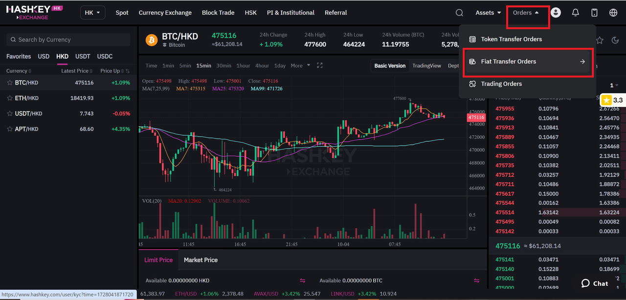Click the search magnifier icon in header
The image size is (626, 300).
(x=459, y=13)
